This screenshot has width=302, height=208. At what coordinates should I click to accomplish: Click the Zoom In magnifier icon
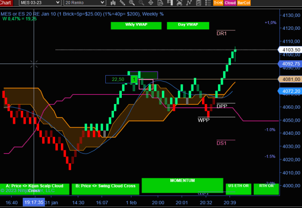pyautogui.click(x=132, y=3)
